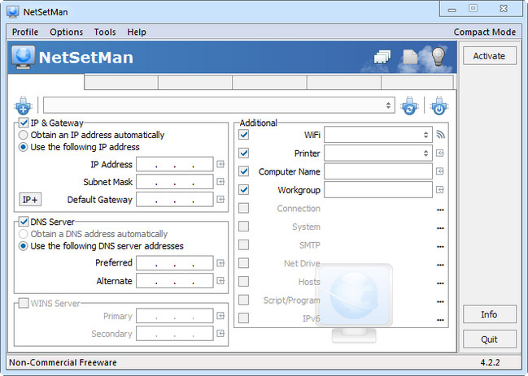Click the note page icon in header
The width and height of the screenshot is (528, 376).
tap(411, 57)
